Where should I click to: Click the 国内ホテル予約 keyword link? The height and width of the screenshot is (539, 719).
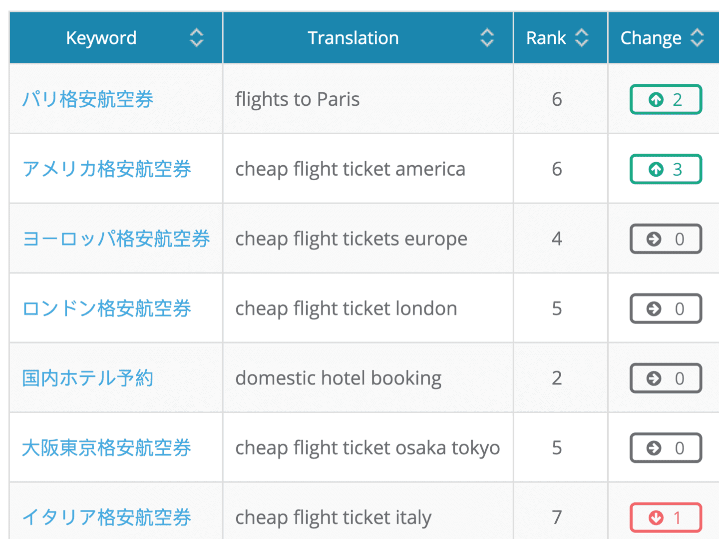tap(88, 378)
